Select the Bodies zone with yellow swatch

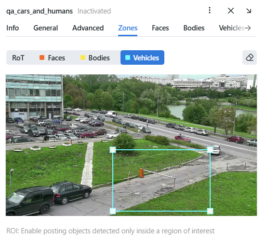(x=95, y=57)
